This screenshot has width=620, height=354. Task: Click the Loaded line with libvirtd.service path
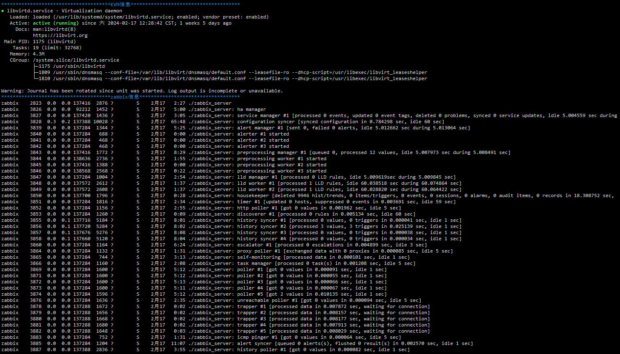tap(139, 17)
